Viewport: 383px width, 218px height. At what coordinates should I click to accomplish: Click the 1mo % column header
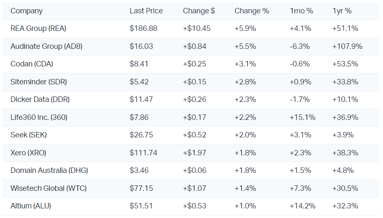pyautogui.click(x=301, y=11)
